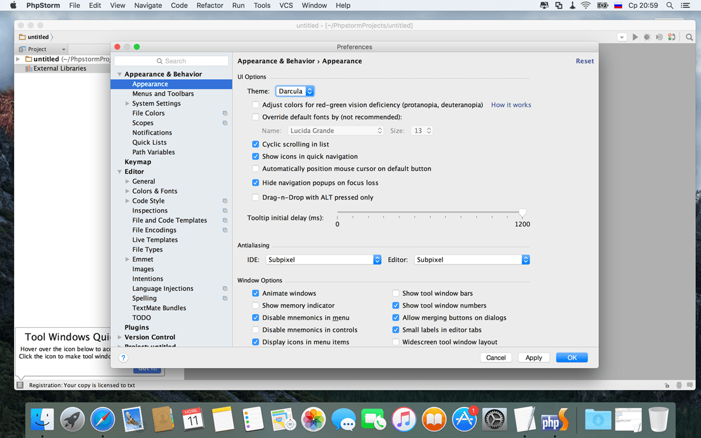Check Automatically position mouse cursor on default button
This screenshot has width=701, height=438.
tap(256, 169)
